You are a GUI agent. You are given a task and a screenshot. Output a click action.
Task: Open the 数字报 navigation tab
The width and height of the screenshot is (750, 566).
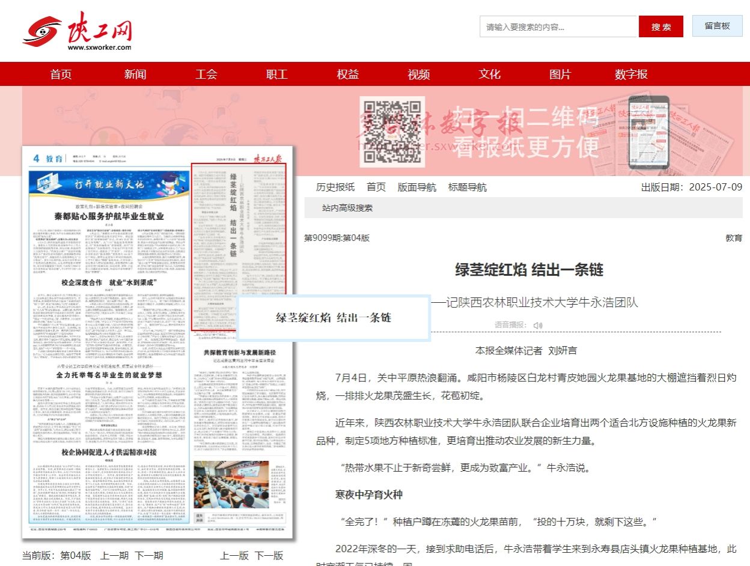[x=631, y=74]
